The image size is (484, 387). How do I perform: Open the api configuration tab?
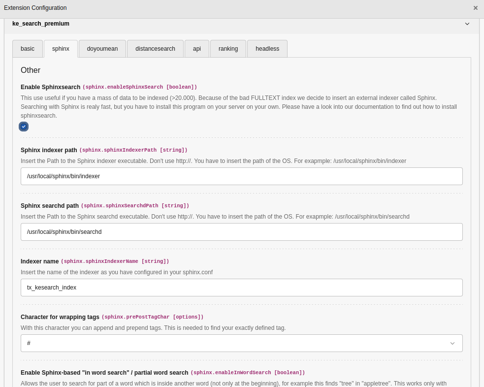point(196,48)
